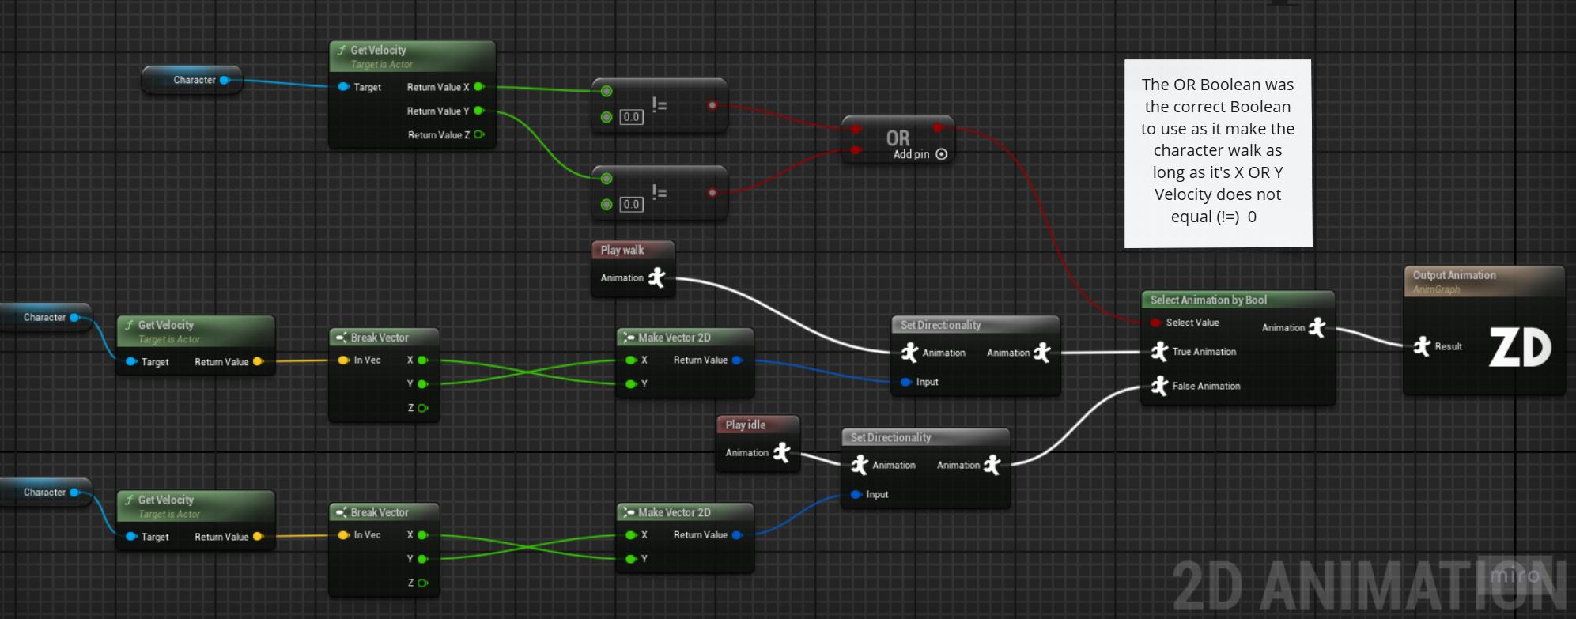
Task: Click the Return Value Z output pin
Action: coord(478,135)
